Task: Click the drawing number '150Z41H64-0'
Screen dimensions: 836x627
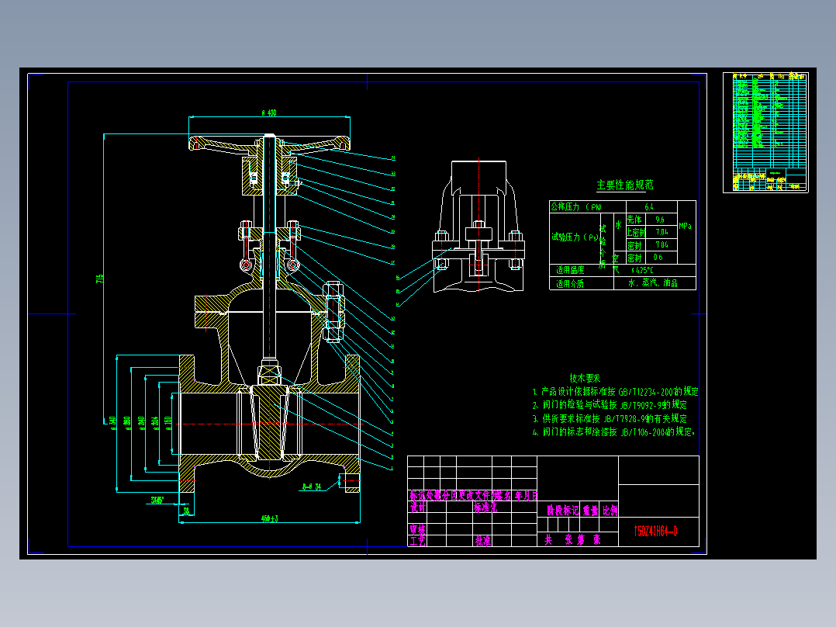Action: coord(655,532)
